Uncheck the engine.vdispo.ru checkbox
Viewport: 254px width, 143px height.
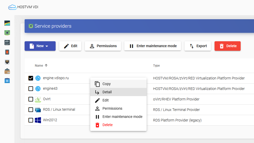point(31,78)
